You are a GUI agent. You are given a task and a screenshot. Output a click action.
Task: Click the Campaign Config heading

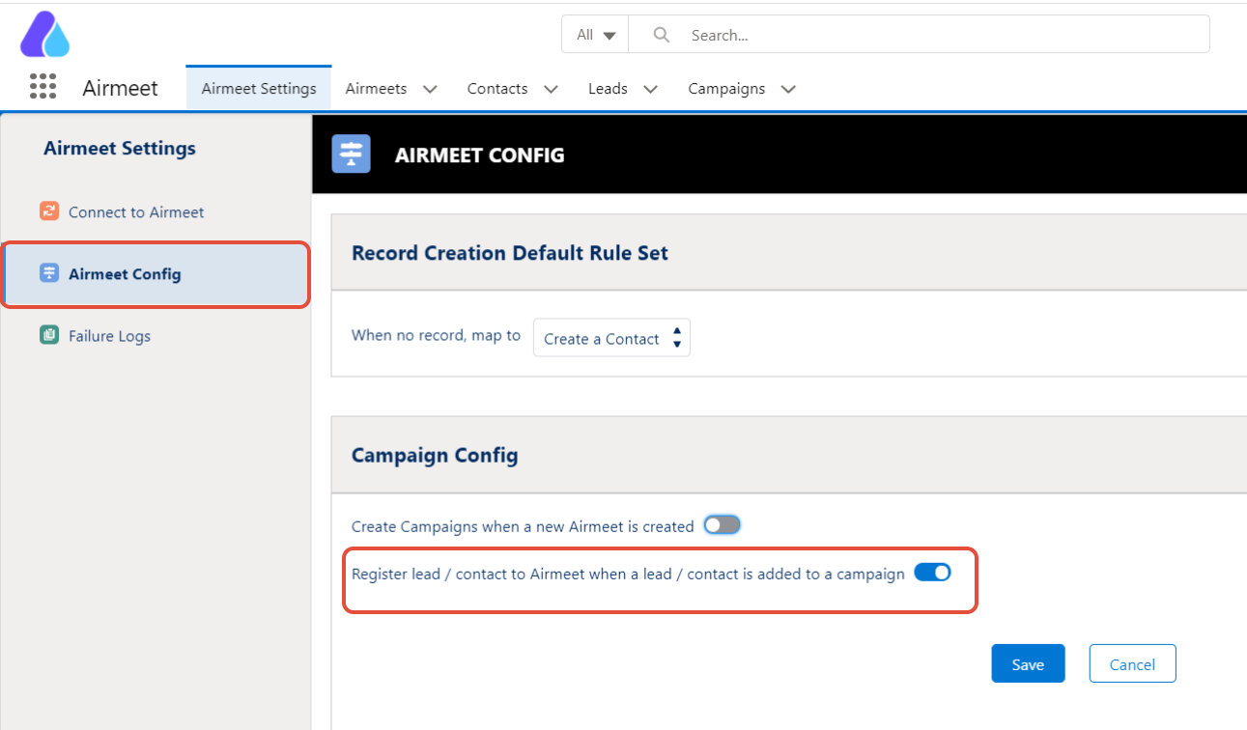pos(435,455)
